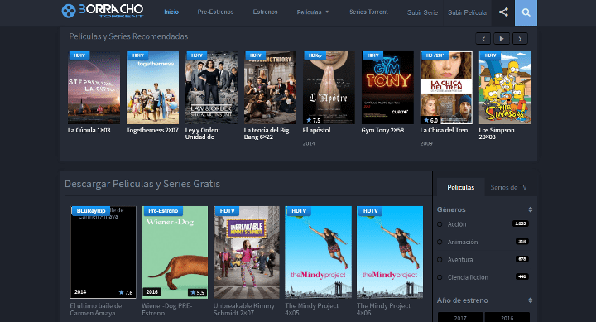
Task: Open The Mindy Project 4×06 poster
Action: coord(390,252)
